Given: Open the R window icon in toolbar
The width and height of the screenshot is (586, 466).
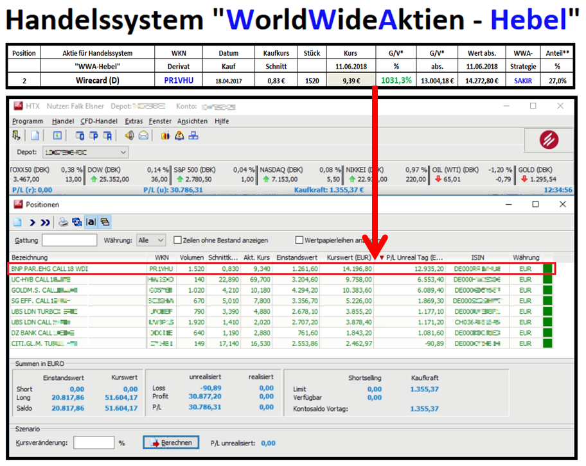Looking at the screenshot, I should (107, 135).
